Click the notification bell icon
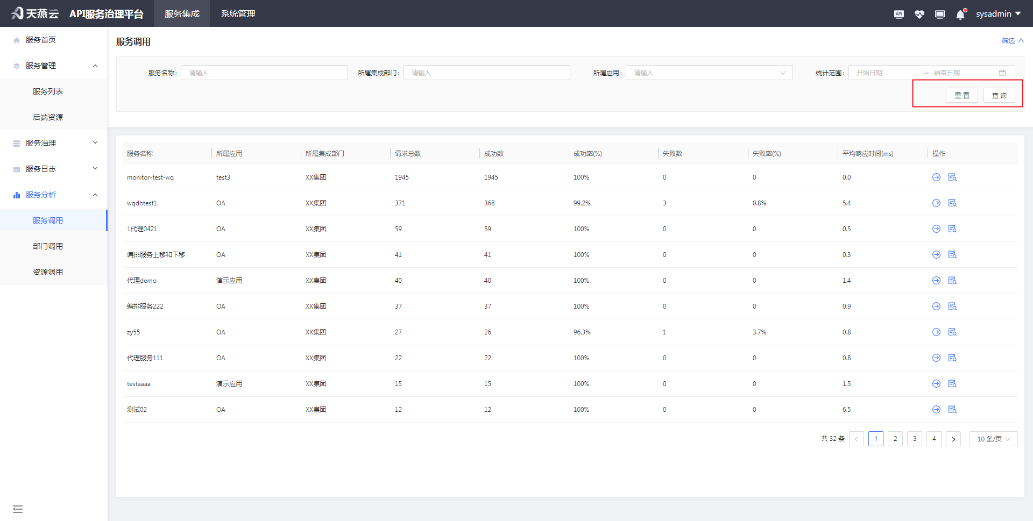This screenshot has height=521, width=1033. (x=960, y=15)
